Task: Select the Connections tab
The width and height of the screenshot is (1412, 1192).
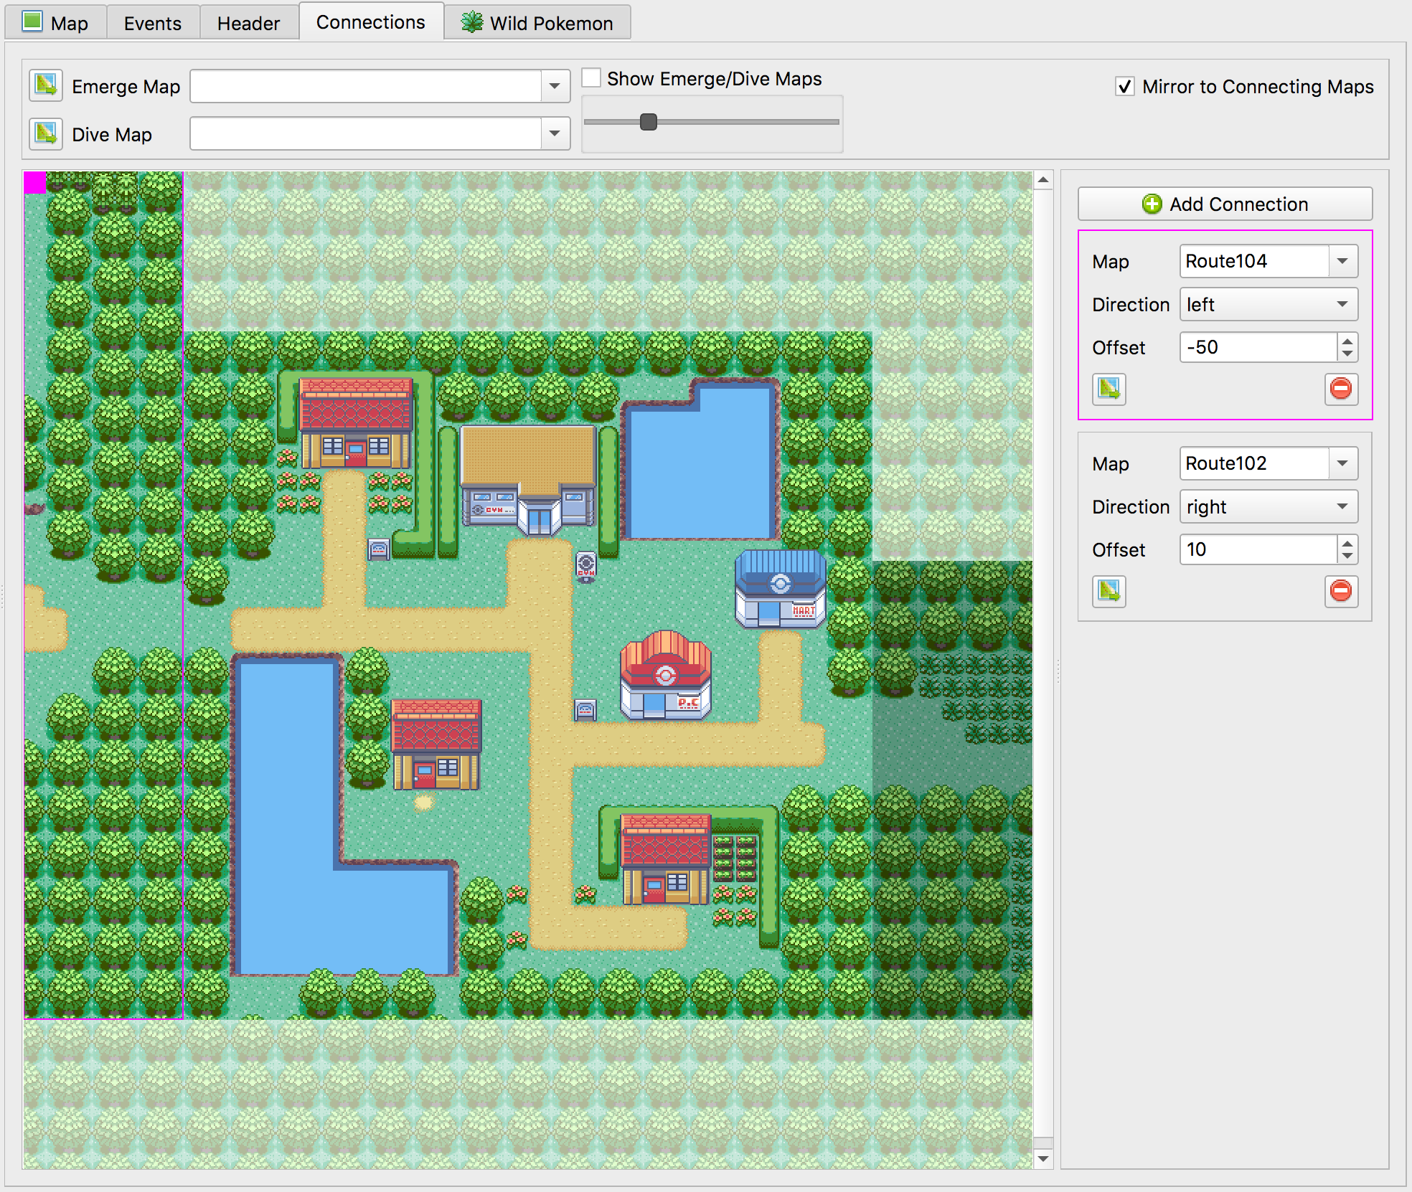Action: click(371, 22)
